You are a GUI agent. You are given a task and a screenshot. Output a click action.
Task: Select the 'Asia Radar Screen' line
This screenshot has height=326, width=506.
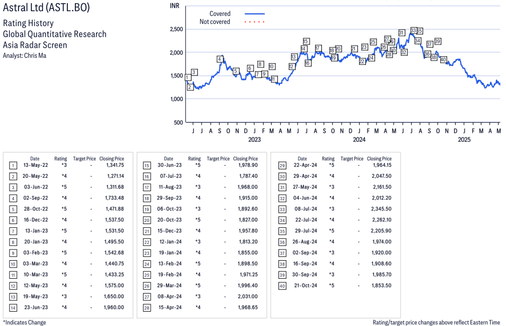pos(35,45)
